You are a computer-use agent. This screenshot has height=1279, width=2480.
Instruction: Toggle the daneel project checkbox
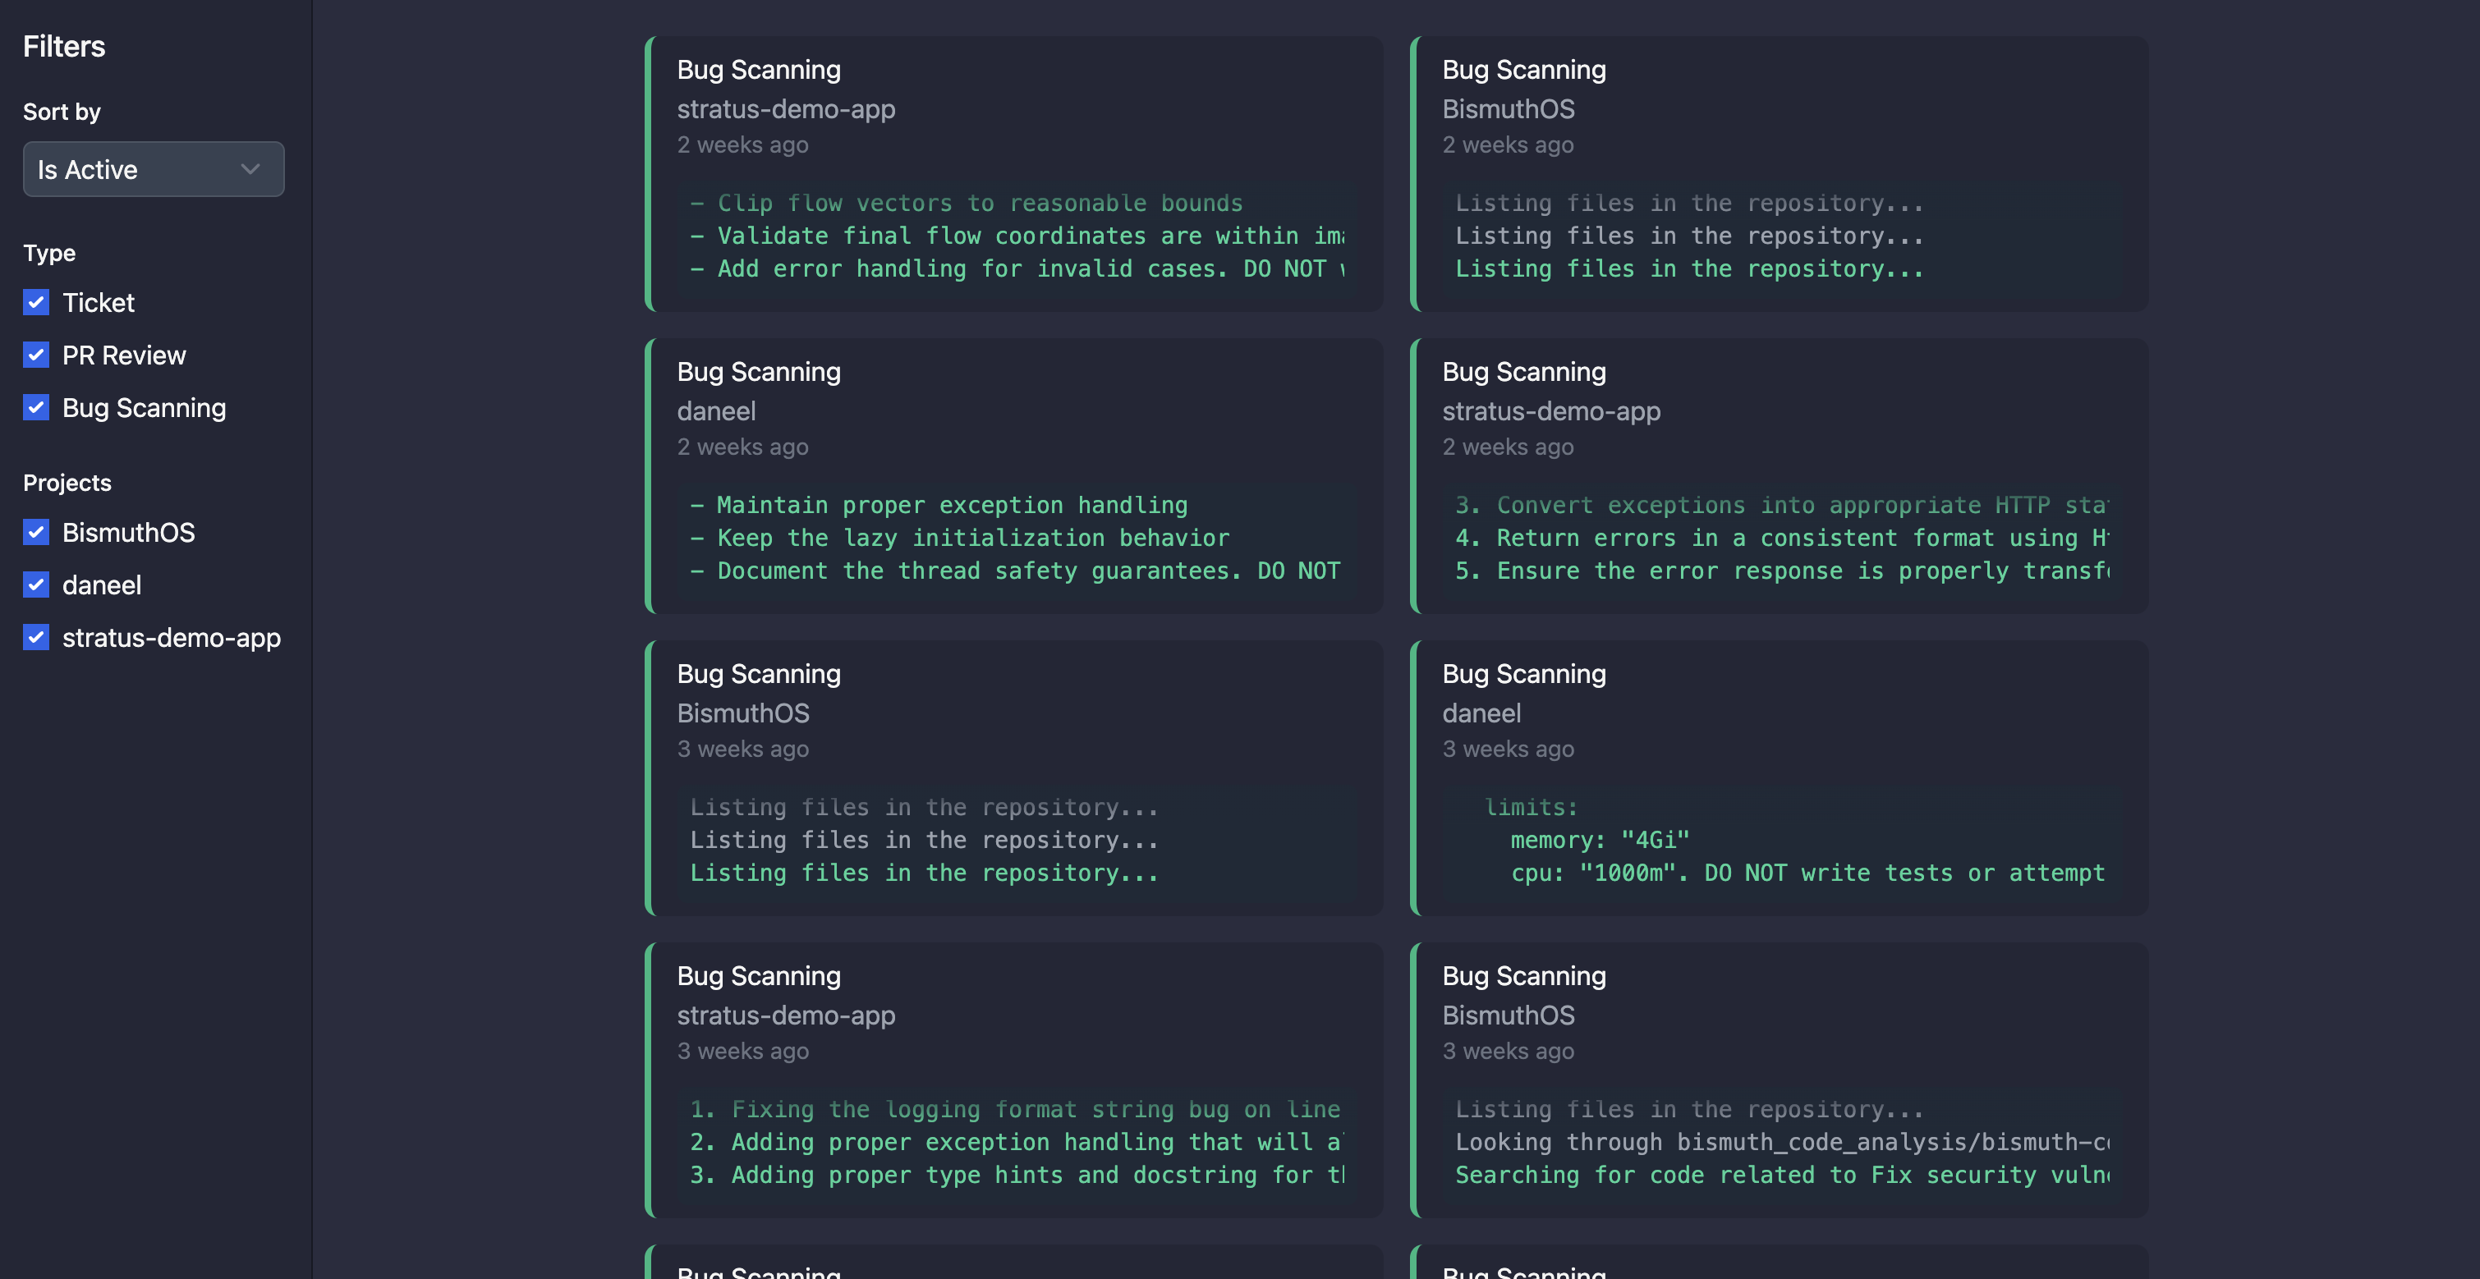(x=37, y=584)
